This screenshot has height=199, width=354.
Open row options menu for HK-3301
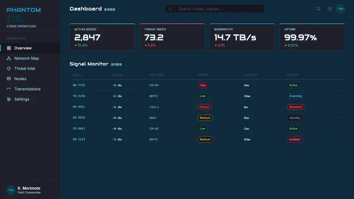[x=339, y=106]
